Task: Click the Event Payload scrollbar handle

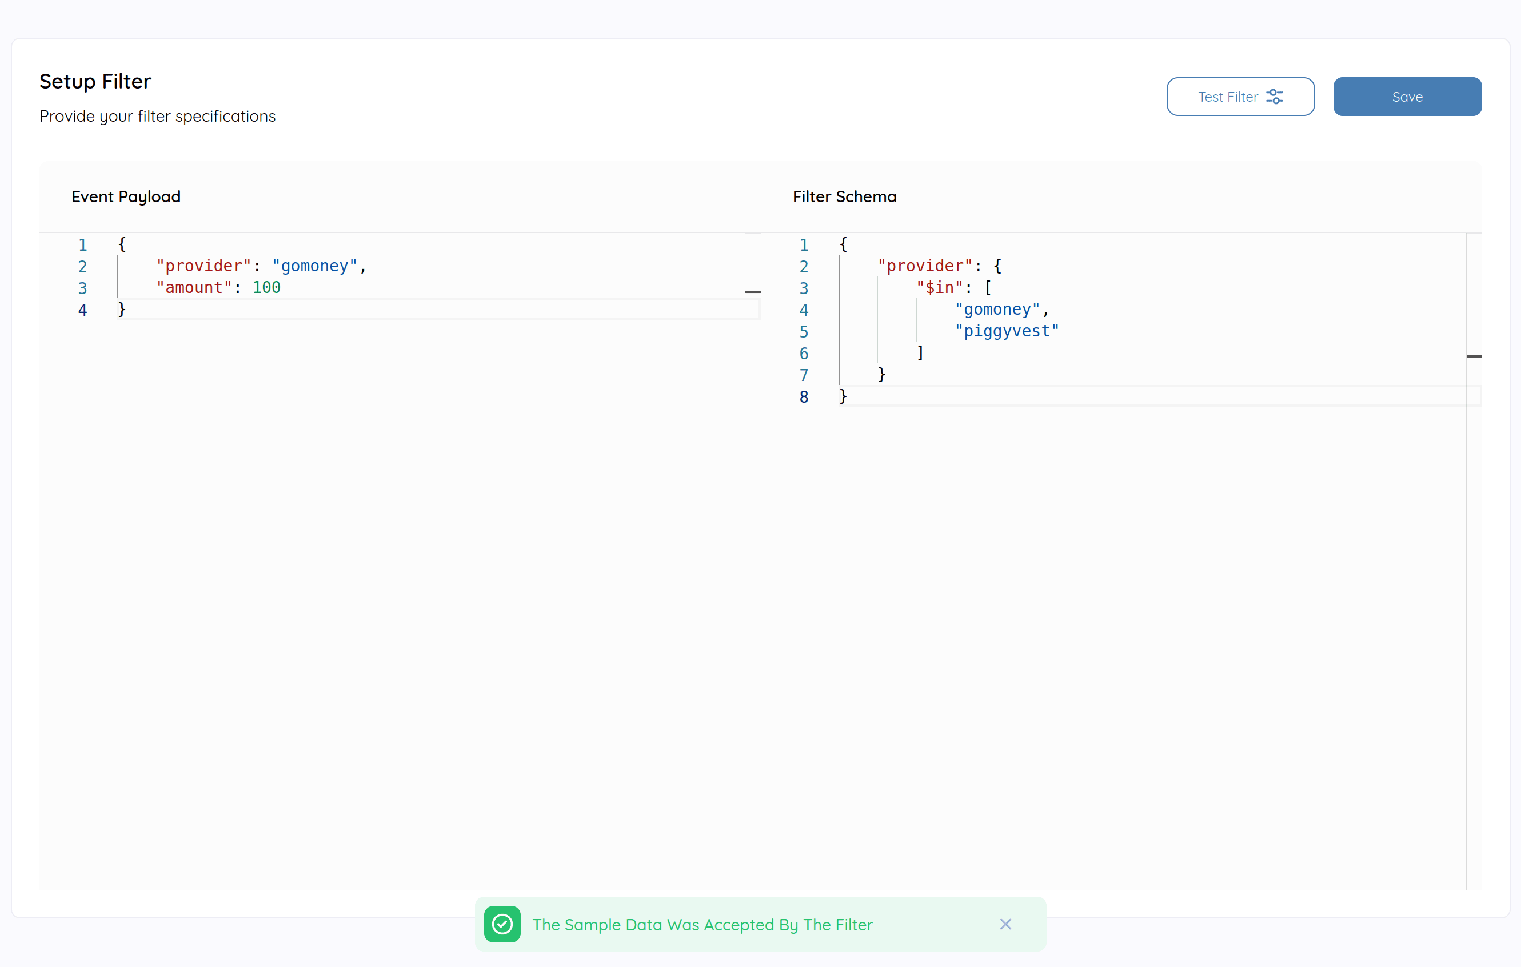Action: [753, 291]
